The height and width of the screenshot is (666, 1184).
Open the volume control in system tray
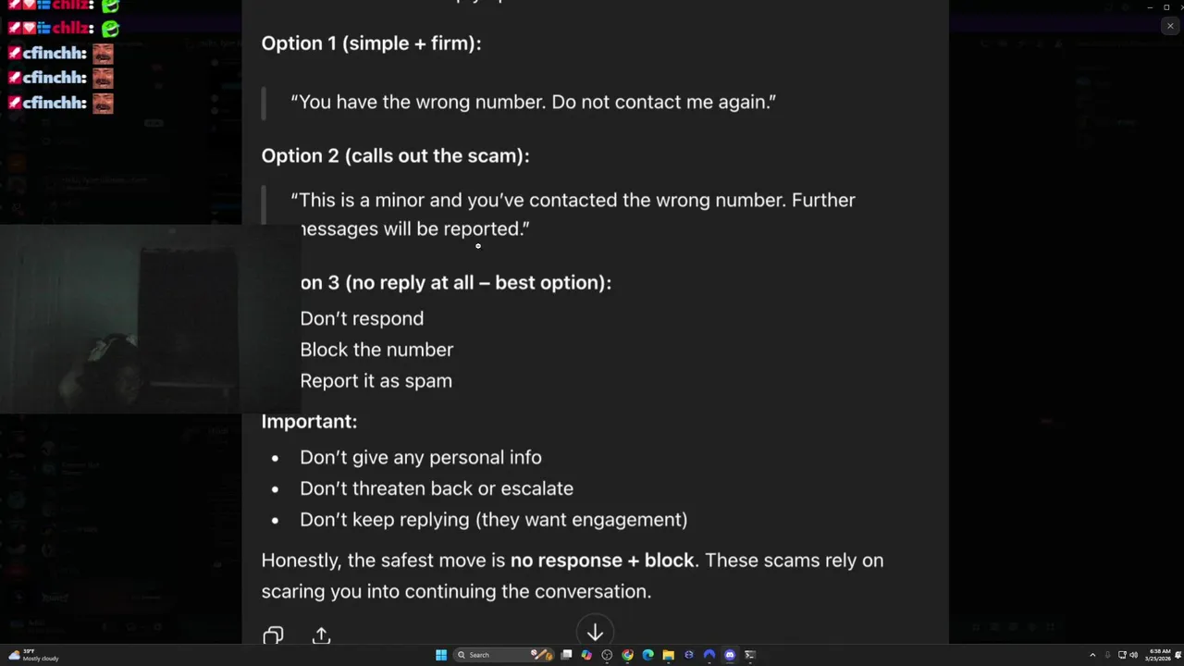[x=1133, y=655]
